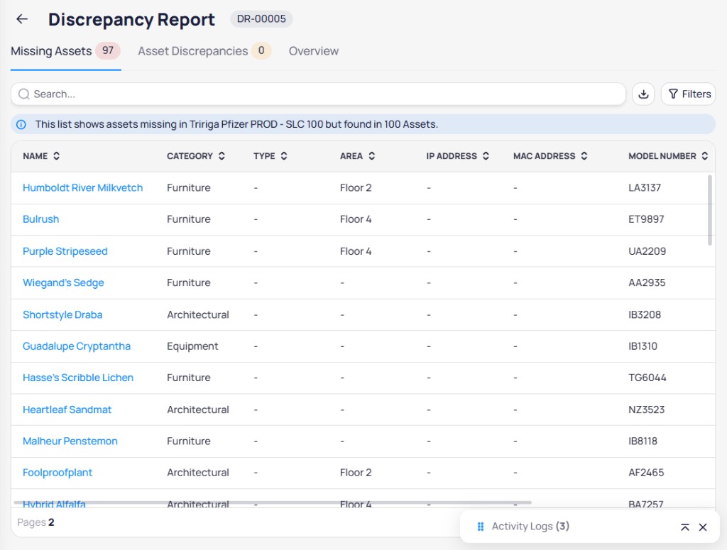This screenshot has width=727, height=550.
Task: Click Floor 2 in Humboldt River Milkvetch row
Action: [x=356, y=187]
